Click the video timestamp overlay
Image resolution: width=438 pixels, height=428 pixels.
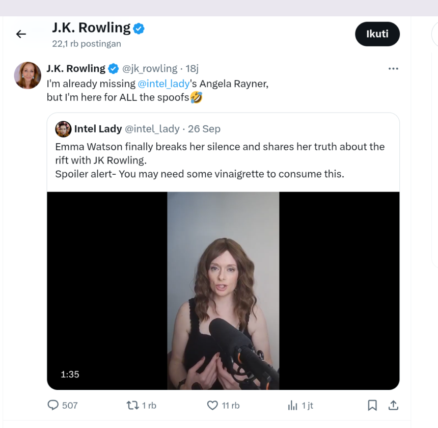70,374
